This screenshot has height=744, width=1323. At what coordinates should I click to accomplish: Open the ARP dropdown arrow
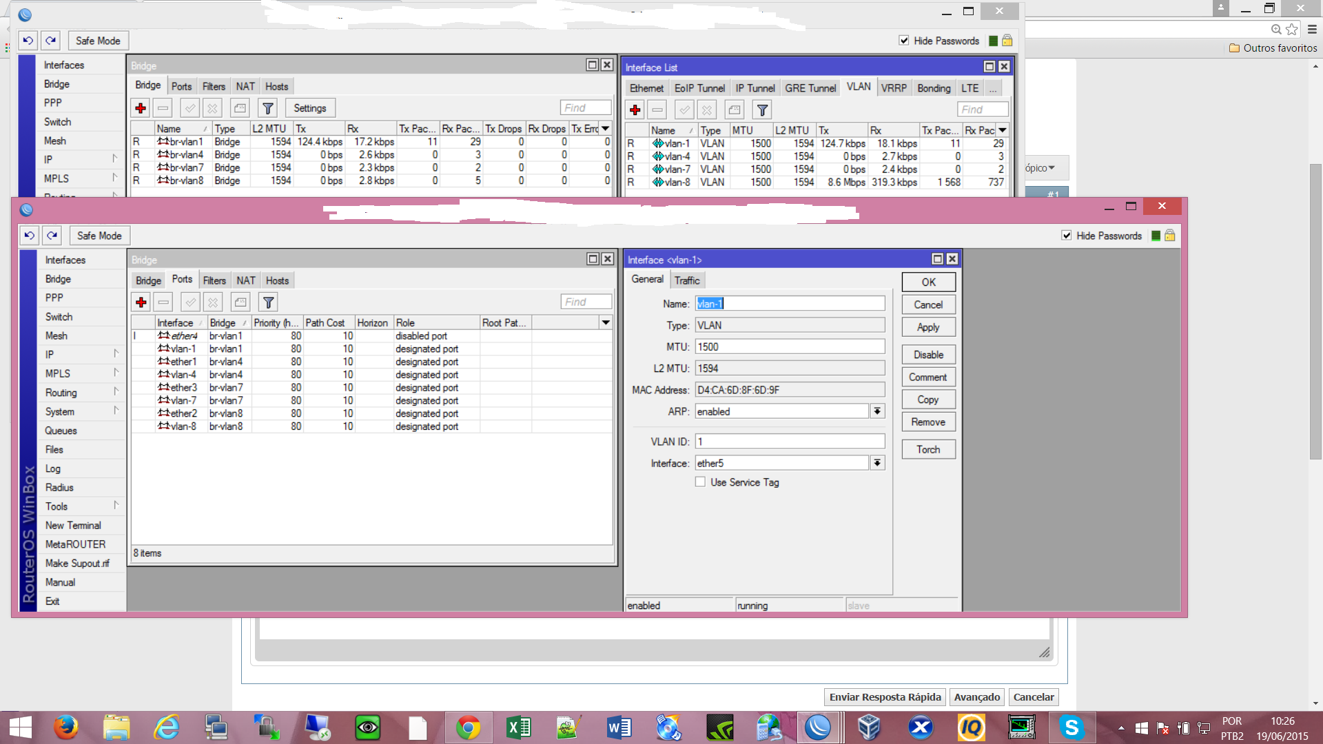tap(877, 411)
